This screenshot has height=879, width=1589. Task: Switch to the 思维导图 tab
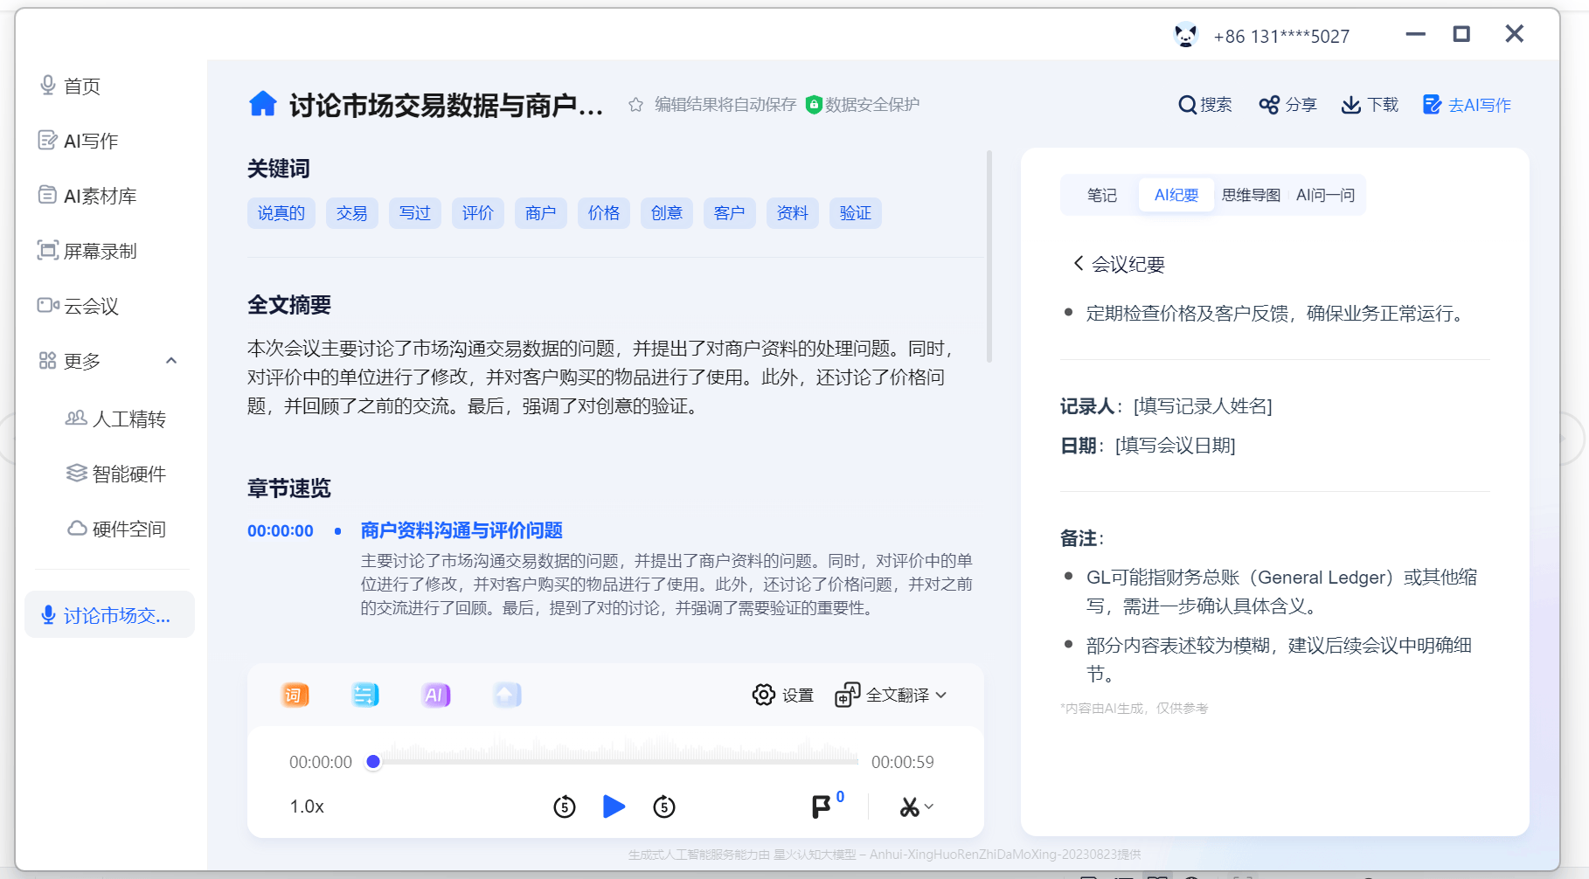(1250, 195)
